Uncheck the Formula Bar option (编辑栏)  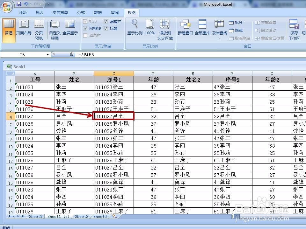coord(106,22)
